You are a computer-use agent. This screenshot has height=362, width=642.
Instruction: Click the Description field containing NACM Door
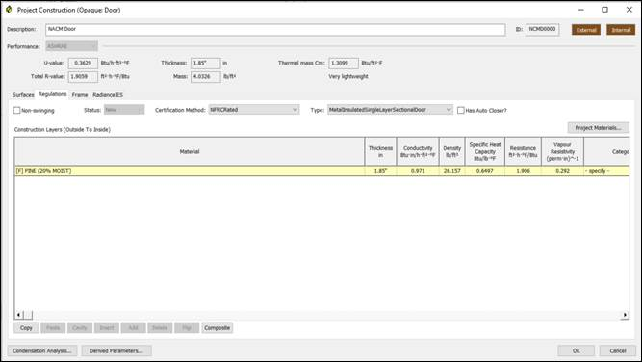click(x=275, y=30)
